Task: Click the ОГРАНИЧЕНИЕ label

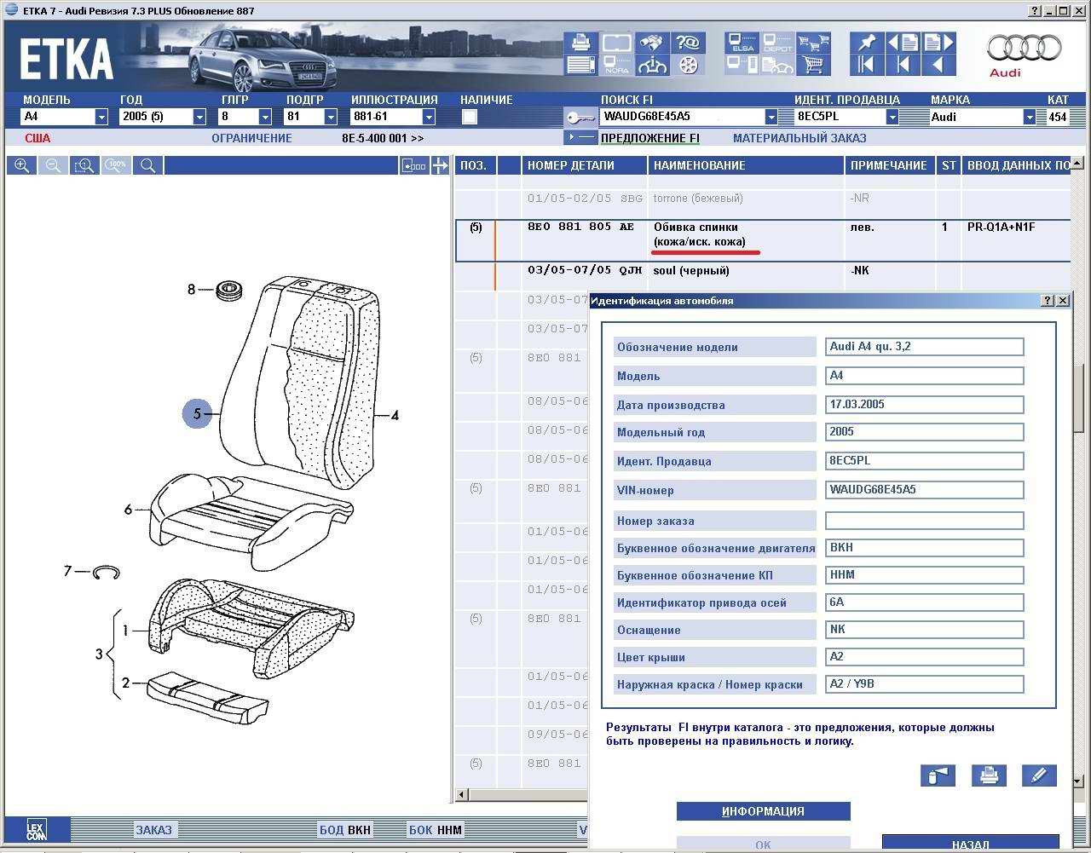Action: [251, 138]
